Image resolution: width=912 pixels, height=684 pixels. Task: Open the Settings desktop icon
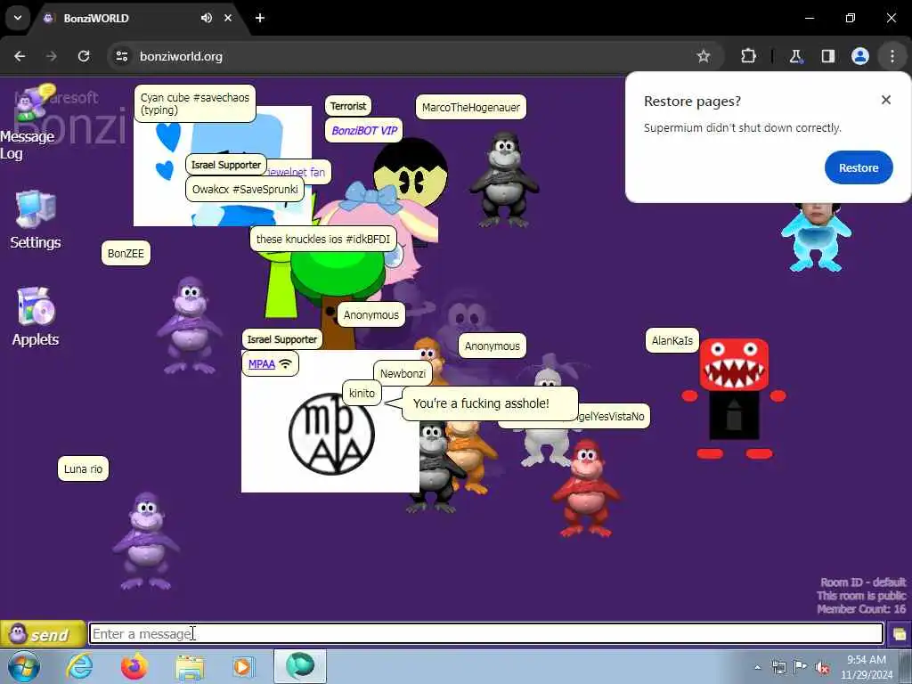[36, 220]
